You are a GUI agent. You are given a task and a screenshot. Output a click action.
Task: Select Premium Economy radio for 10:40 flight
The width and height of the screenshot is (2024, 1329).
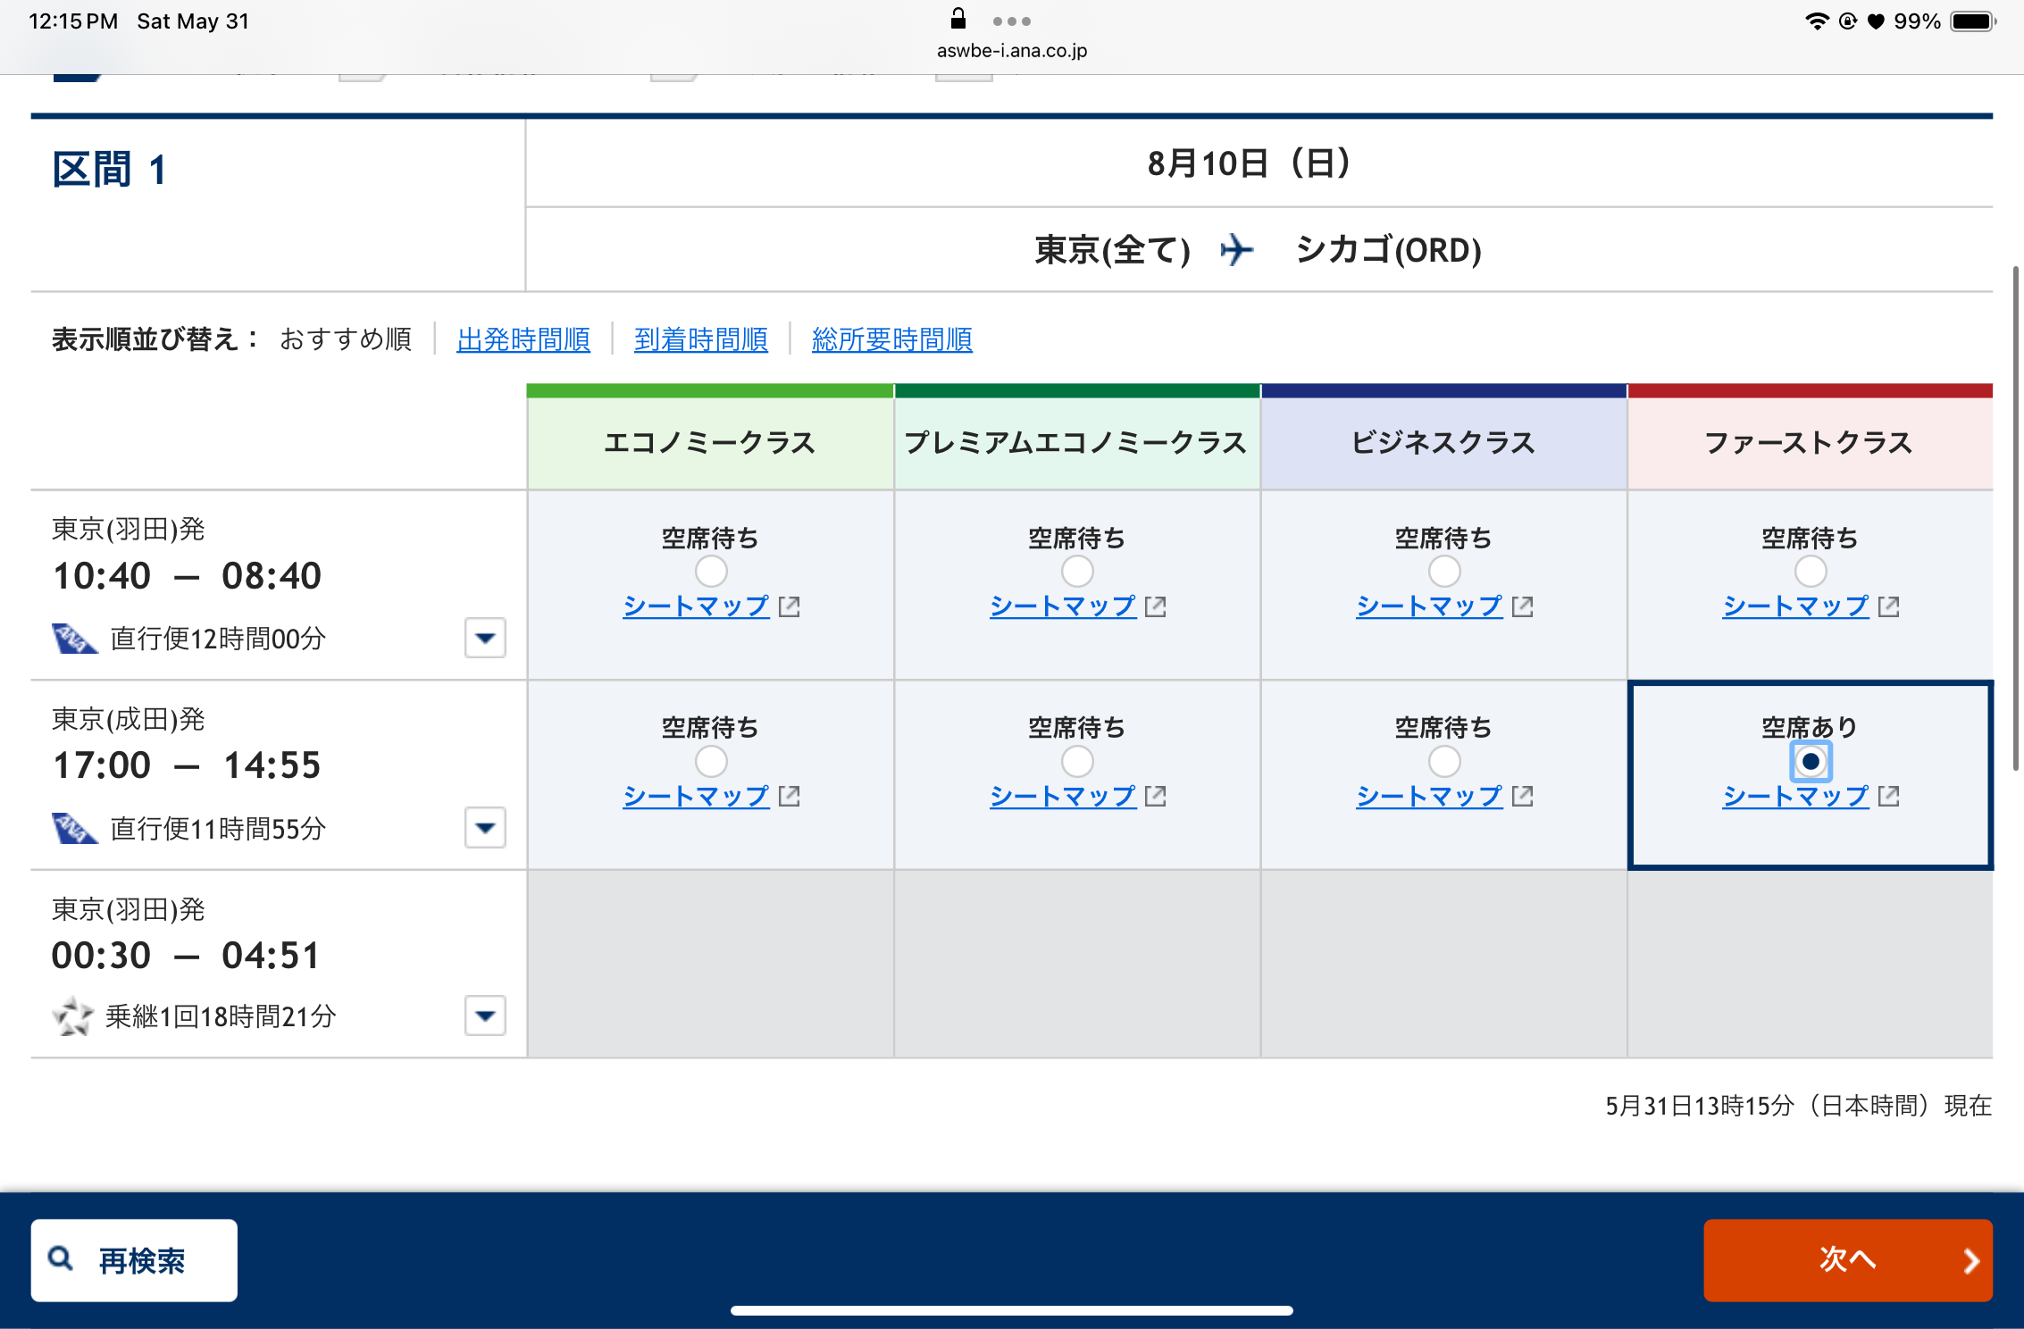click(1077, 572)
